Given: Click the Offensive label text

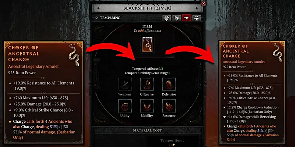Looking at the screenshot, I should coord(147,94).
